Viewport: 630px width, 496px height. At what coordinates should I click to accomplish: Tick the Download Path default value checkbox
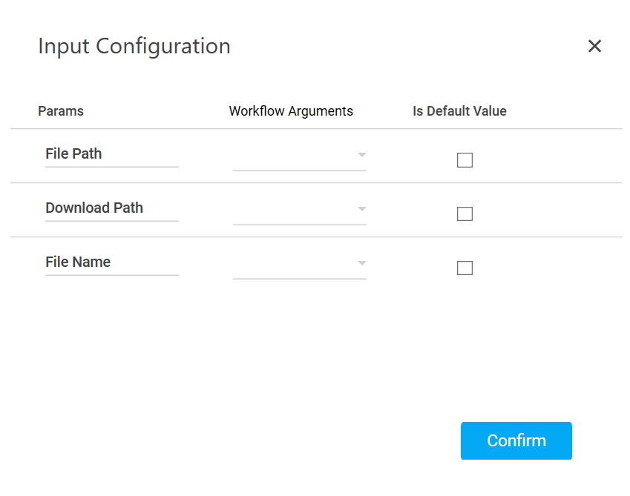tap(465, 214)
